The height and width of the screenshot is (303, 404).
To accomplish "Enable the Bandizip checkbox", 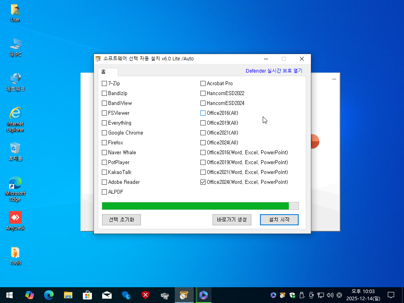I will (104, 93).
